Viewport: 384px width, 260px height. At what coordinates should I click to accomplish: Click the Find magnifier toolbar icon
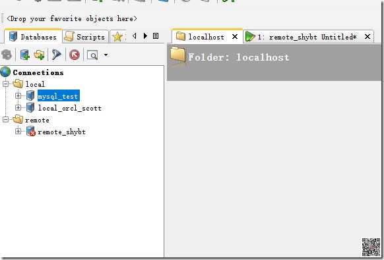tap(92, 55)
